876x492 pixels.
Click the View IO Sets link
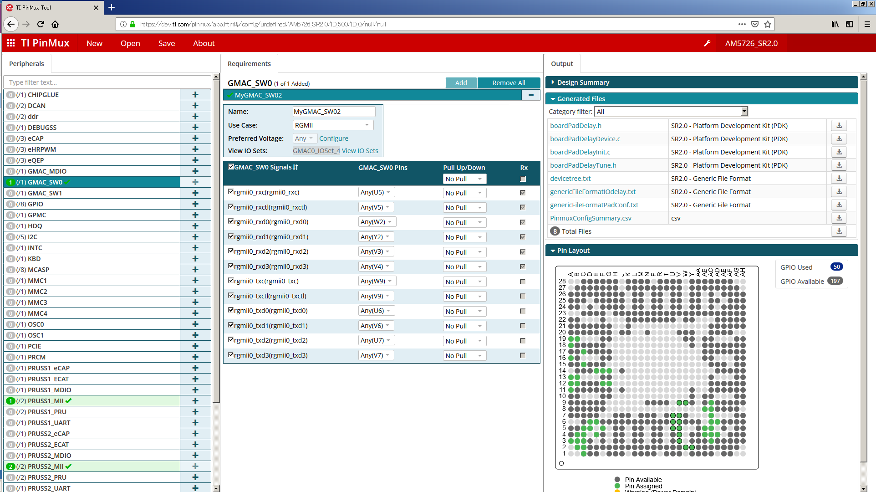pos(360,151)
